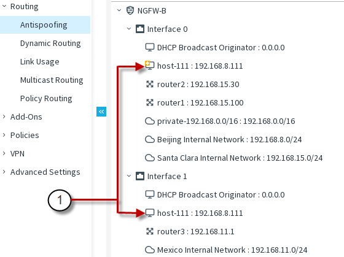Click the router2 router icon
This screenshot has height=257, width=344.
coord(150,84)
